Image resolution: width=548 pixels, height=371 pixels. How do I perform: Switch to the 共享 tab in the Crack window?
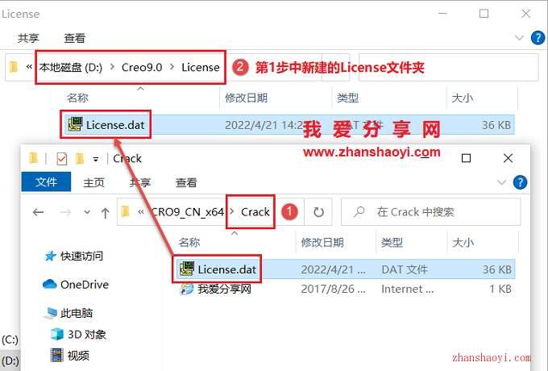(139, 182)
